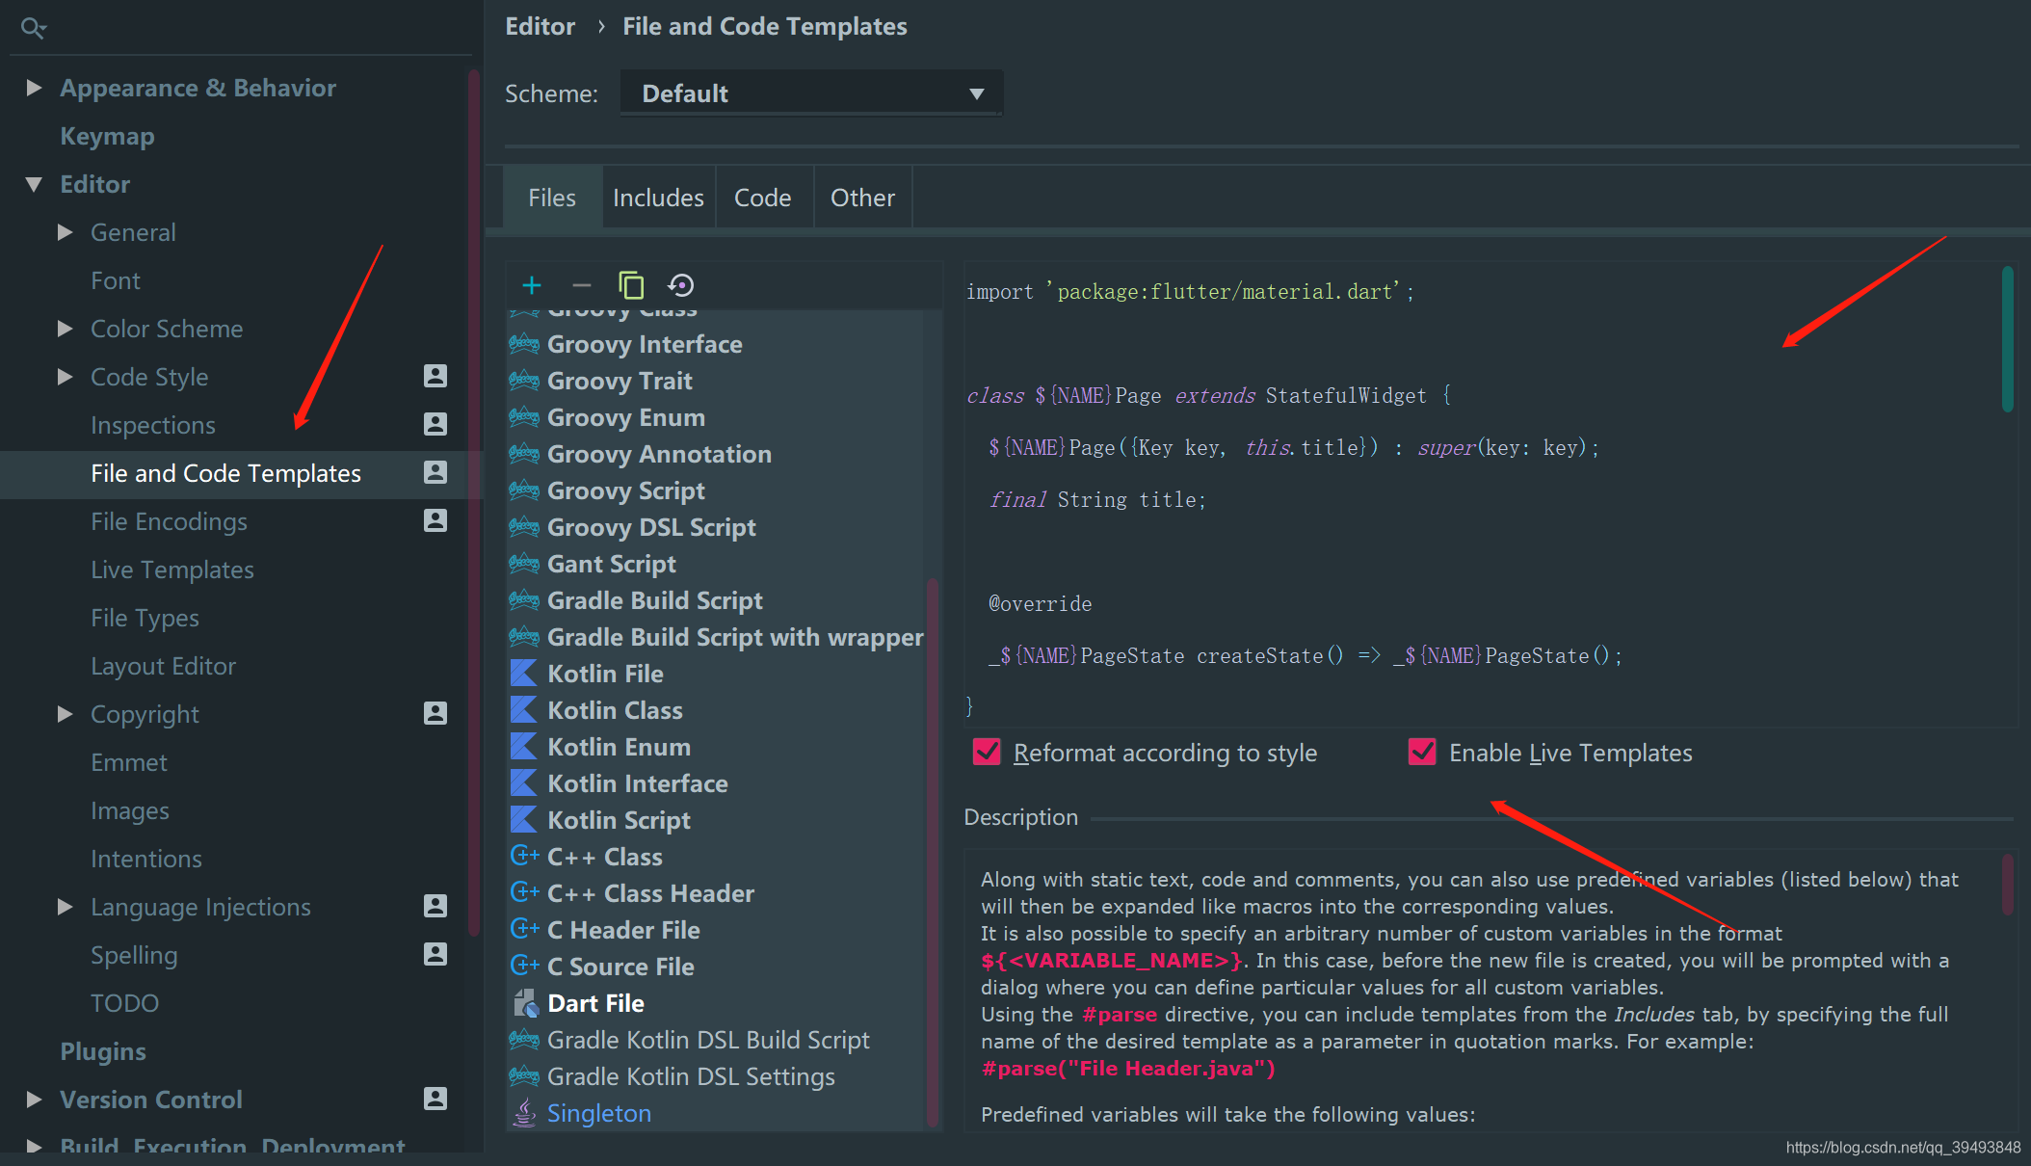The width and height of the screenshot is (2031, 1166).
Task: Click the template list scrollbar
Action: coord(932,852)
